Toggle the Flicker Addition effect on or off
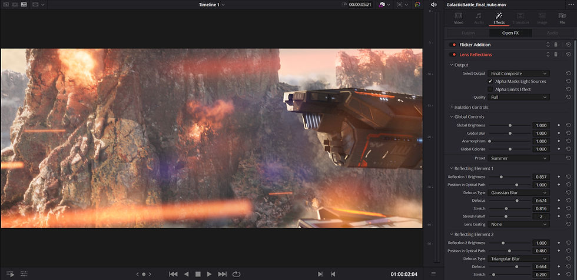This screenshot has width=577, height=280. tap(453, 45)
